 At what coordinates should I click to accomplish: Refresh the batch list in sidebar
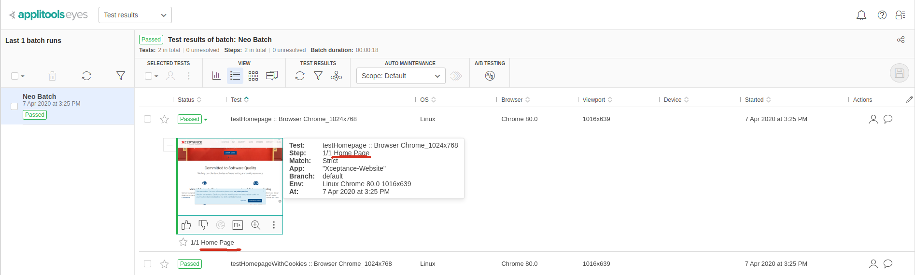(86, 76)
